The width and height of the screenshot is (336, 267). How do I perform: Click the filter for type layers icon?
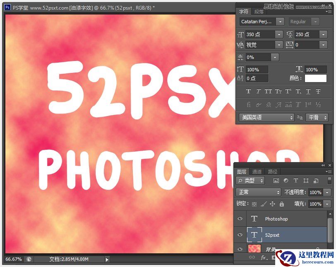click(296, 180)
